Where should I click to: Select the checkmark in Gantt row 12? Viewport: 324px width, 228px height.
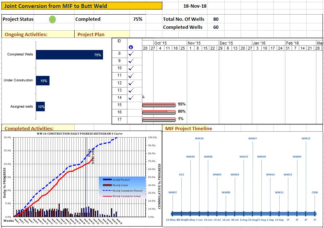click(x=131, y=83)
